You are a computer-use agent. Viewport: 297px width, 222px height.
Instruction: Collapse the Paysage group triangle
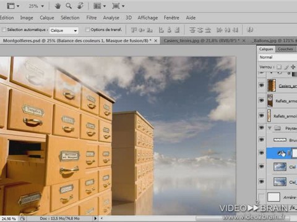click(270, 128)
